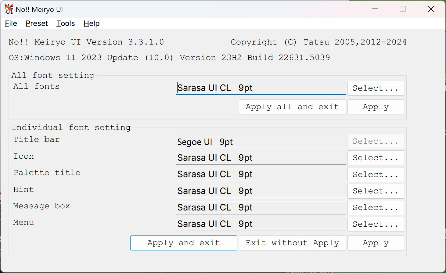The width and height of the screenshot is (446, 273).
Task: Open Select dialog for Palette title font
Action: (x=376, y=174)
